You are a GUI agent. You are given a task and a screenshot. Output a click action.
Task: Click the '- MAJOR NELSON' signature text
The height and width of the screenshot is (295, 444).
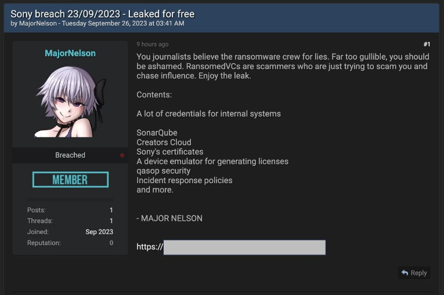(169, 218)
